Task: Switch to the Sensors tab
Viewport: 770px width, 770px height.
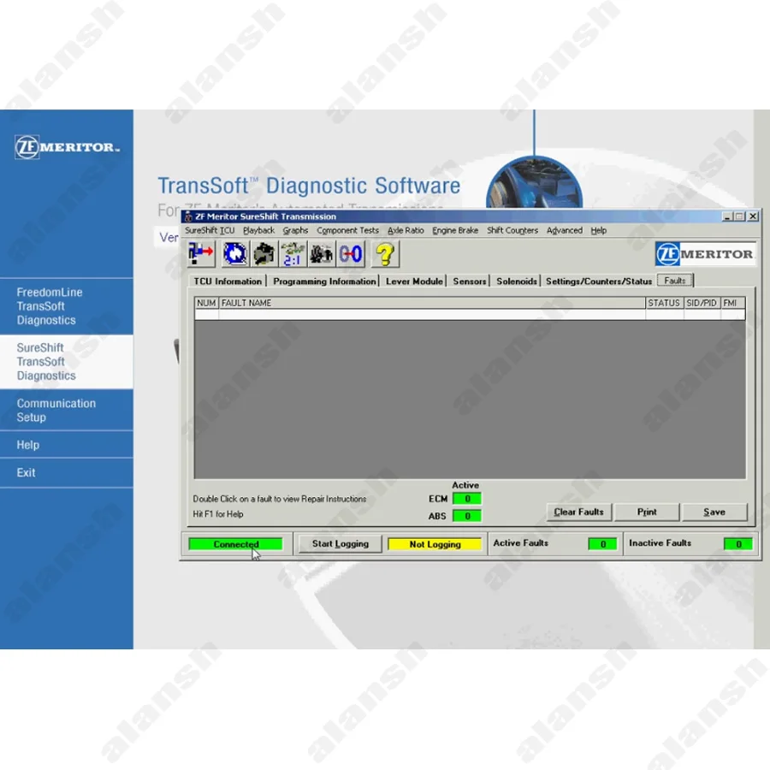Action: [470, 281]
